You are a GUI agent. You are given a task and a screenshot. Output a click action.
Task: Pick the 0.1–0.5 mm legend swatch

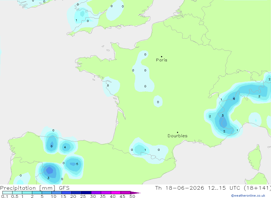click(x=7, y=193)
